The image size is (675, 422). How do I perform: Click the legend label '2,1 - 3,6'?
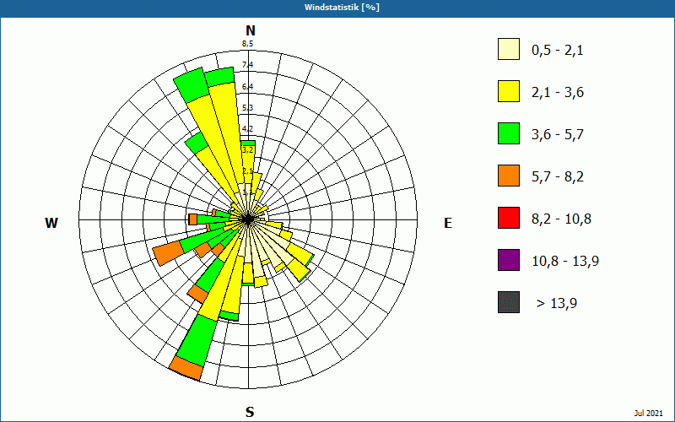click(x=558, y=93)
